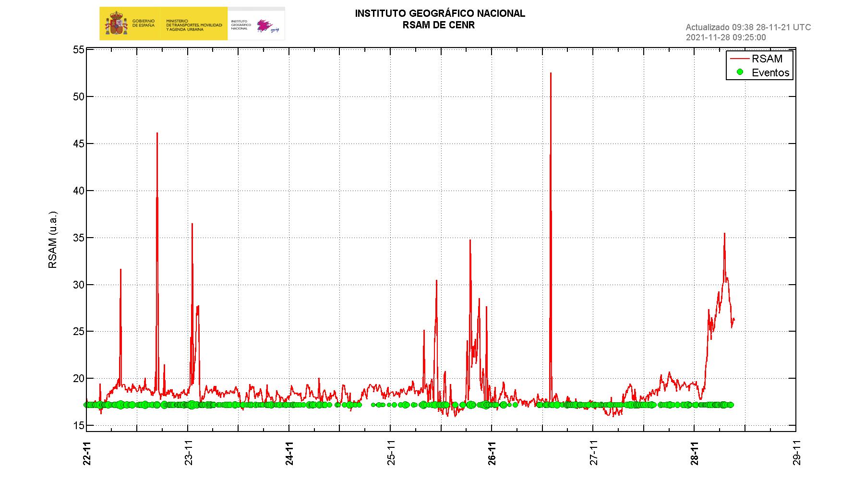This screenshot has width=865, height=480.
Task: Click the 29-11 date on x-axis
Action: [x=796, y=453]
